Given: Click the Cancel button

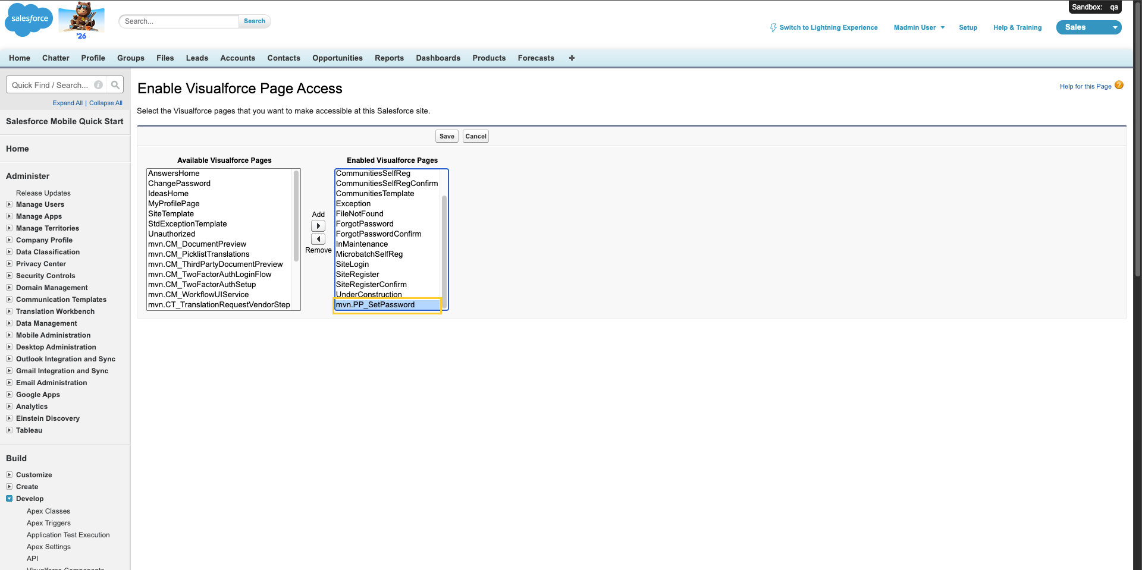Looking at the screenshot, I should click(476, 136).
